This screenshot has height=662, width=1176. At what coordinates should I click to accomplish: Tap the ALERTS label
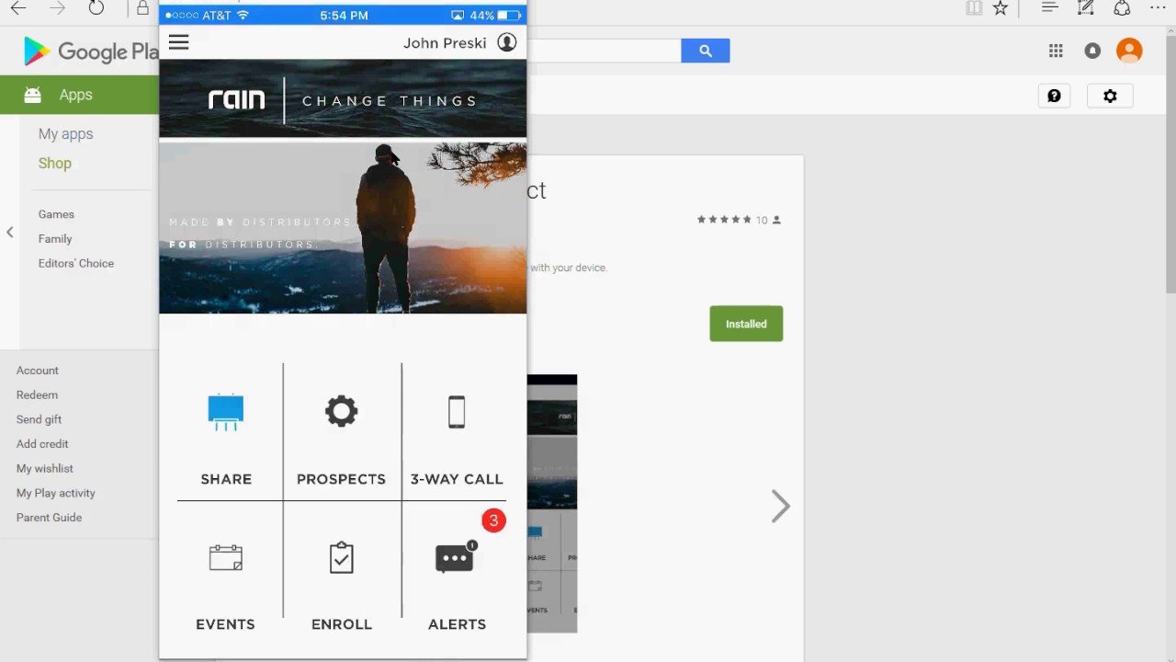[457, 624]
